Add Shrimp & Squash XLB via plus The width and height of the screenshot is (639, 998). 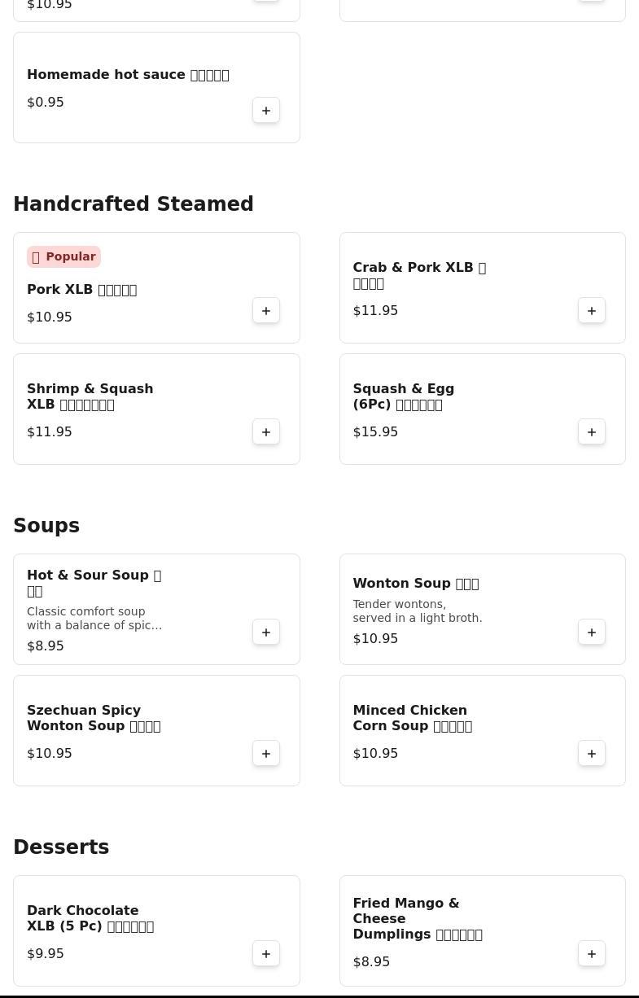[x=266, y=432]
